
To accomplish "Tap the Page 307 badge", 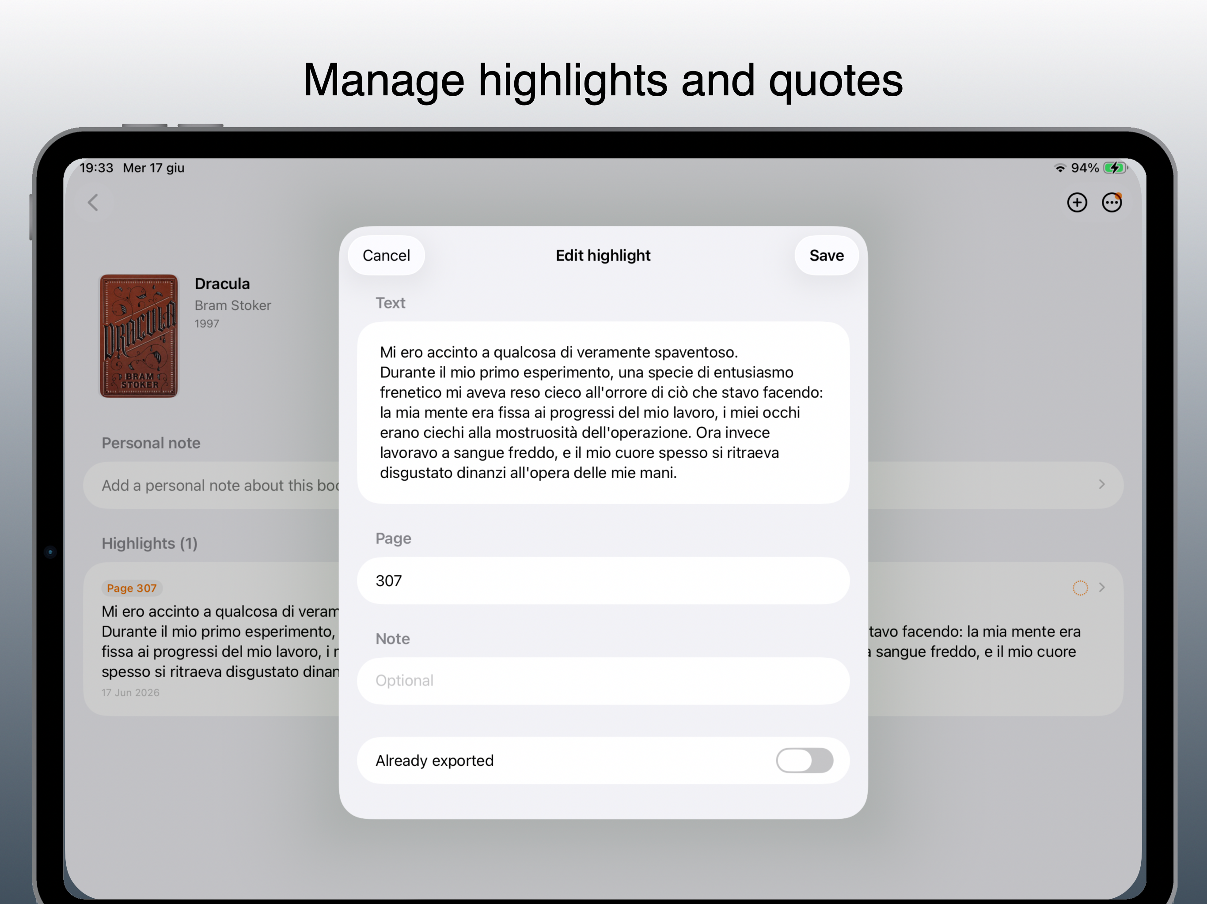I will 132,588.
